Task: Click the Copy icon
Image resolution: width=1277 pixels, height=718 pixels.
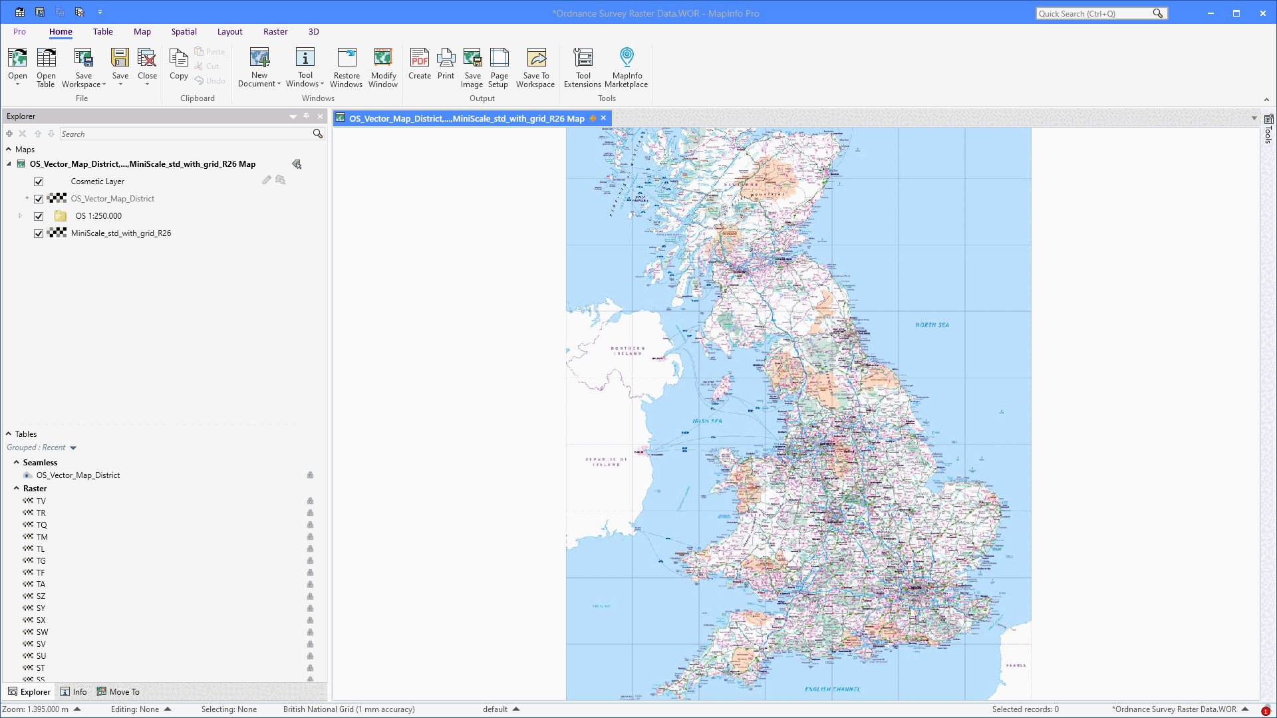Action: coord(179,58)
